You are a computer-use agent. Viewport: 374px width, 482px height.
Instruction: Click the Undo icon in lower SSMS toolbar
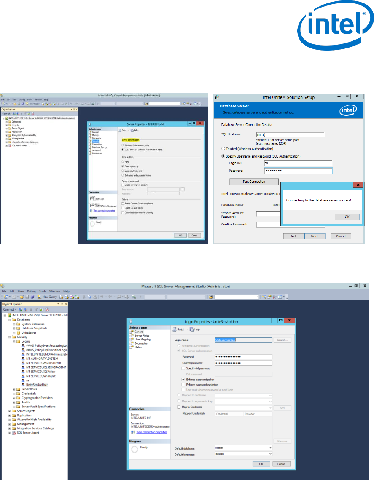click(x=102, y=297)
